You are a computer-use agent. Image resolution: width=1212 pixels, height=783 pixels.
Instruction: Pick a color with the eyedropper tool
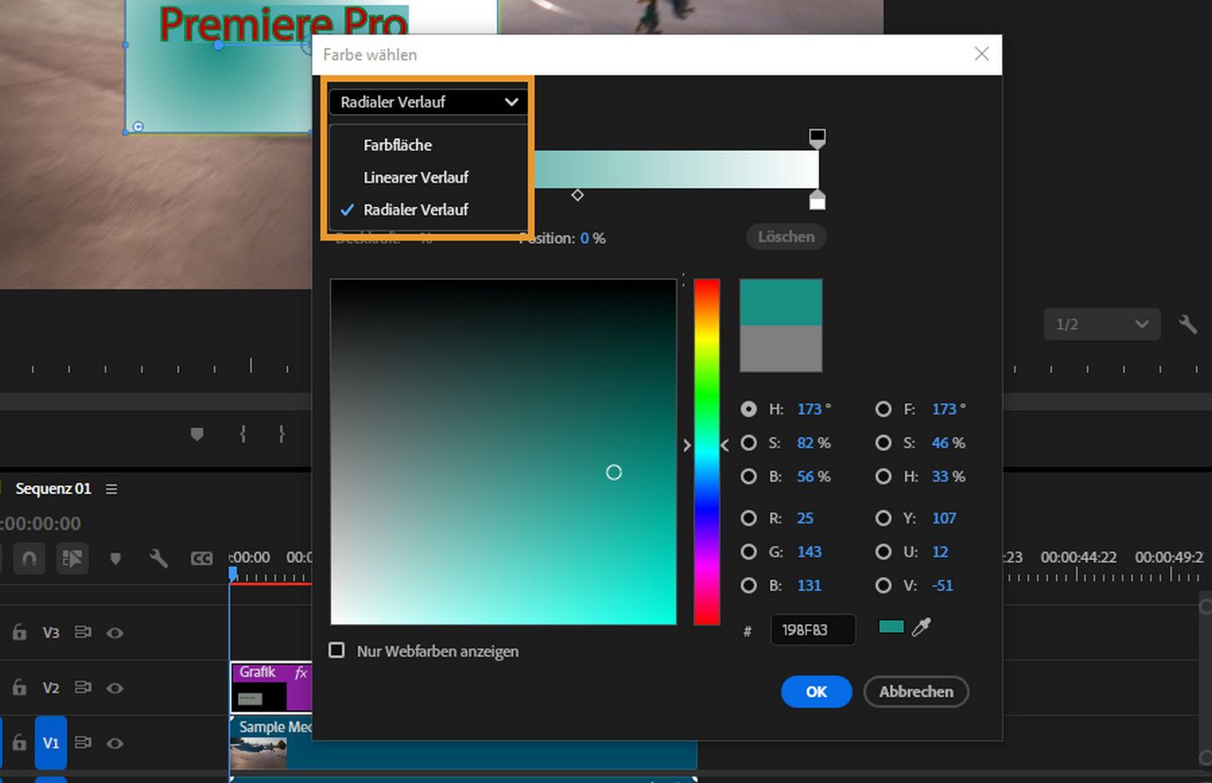pyautogui.click(x=920, y=627)
